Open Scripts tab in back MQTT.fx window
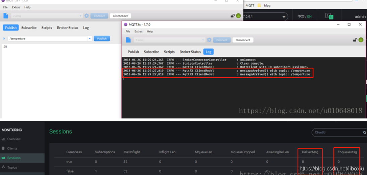The height and width of the screenshot is (175, 367). point(47,27)
